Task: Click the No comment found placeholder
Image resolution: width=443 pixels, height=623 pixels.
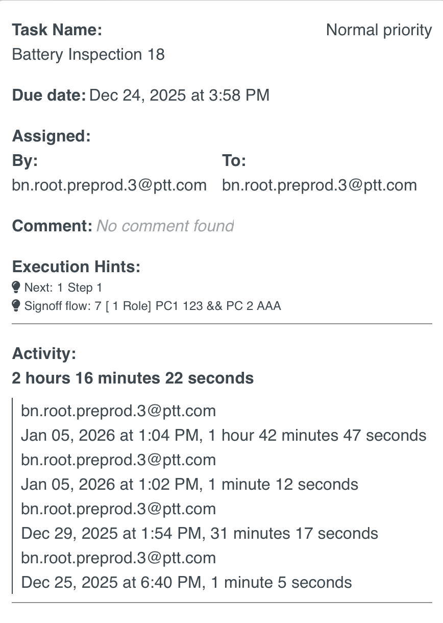Action: tap(165, 226)
